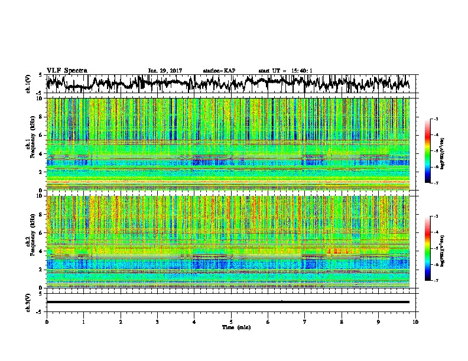The height and width of the screenshot is (361, 468).
Task: Click inside the ch.1 spectrogram panel
Action: [x=228, y=144]
